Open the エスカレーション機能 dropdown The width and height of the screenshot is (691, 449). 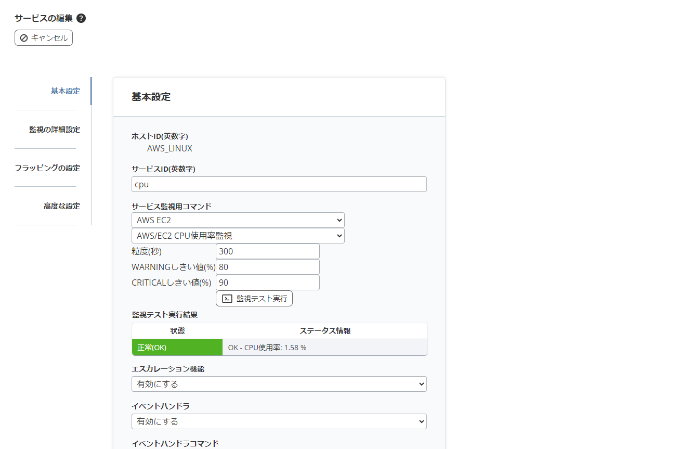pos(279,384)
